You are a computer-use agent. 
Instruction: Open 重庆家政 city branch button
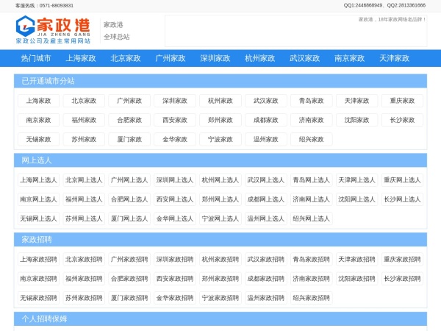[x=402, y=101]
